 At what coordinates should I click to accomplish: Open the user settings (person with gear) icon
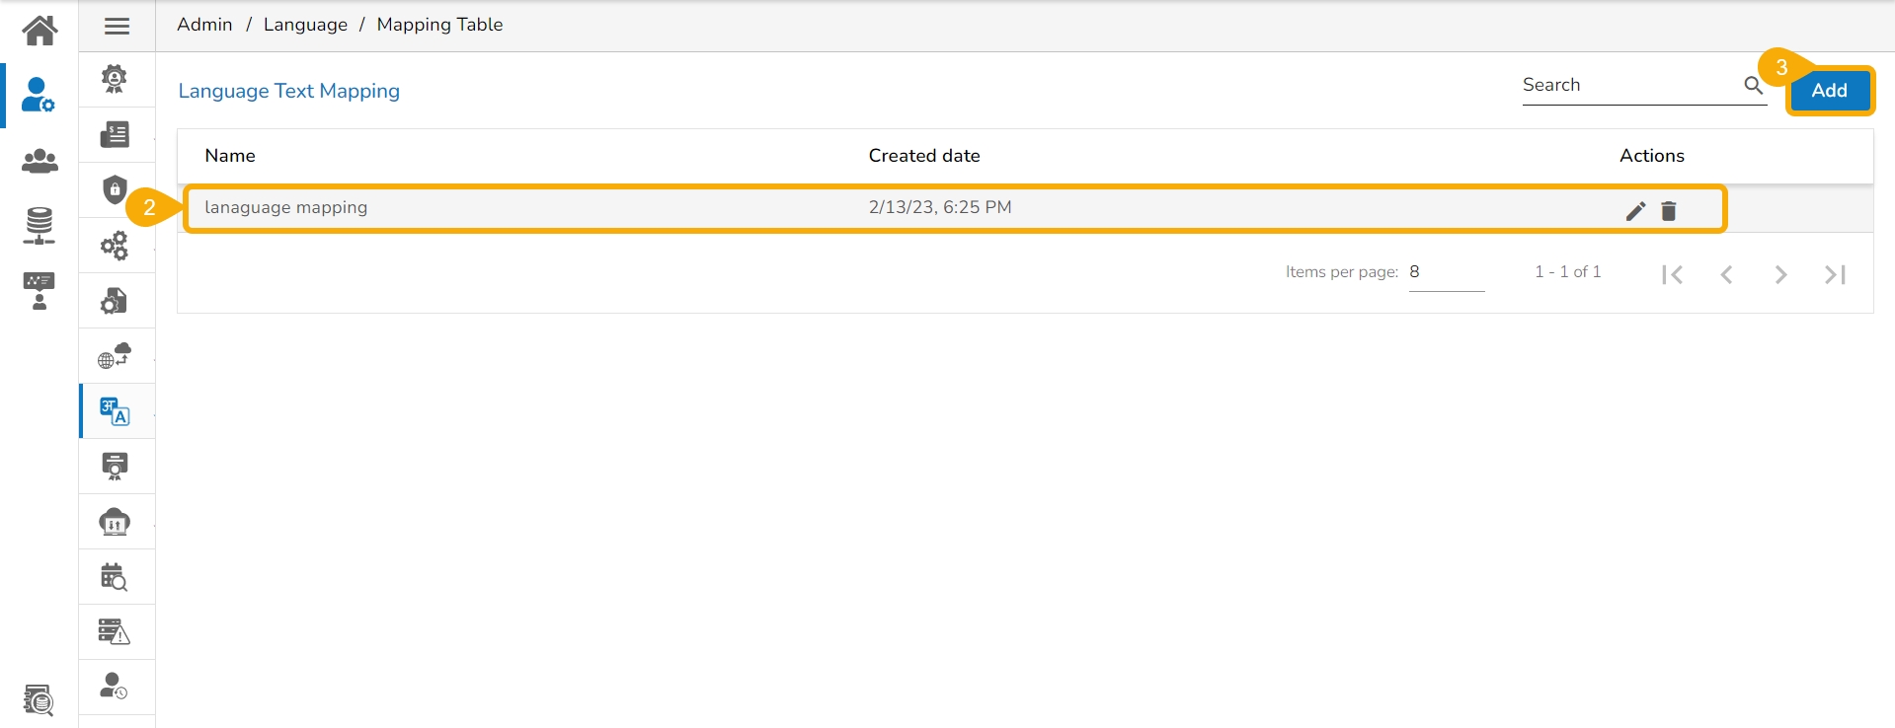(x=39, y=96)
